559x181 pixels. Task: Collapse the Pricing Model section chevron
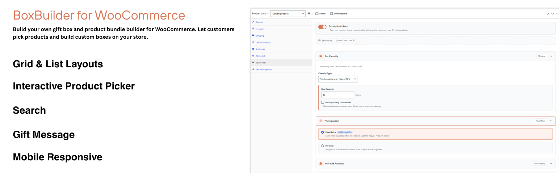point(551,121)
